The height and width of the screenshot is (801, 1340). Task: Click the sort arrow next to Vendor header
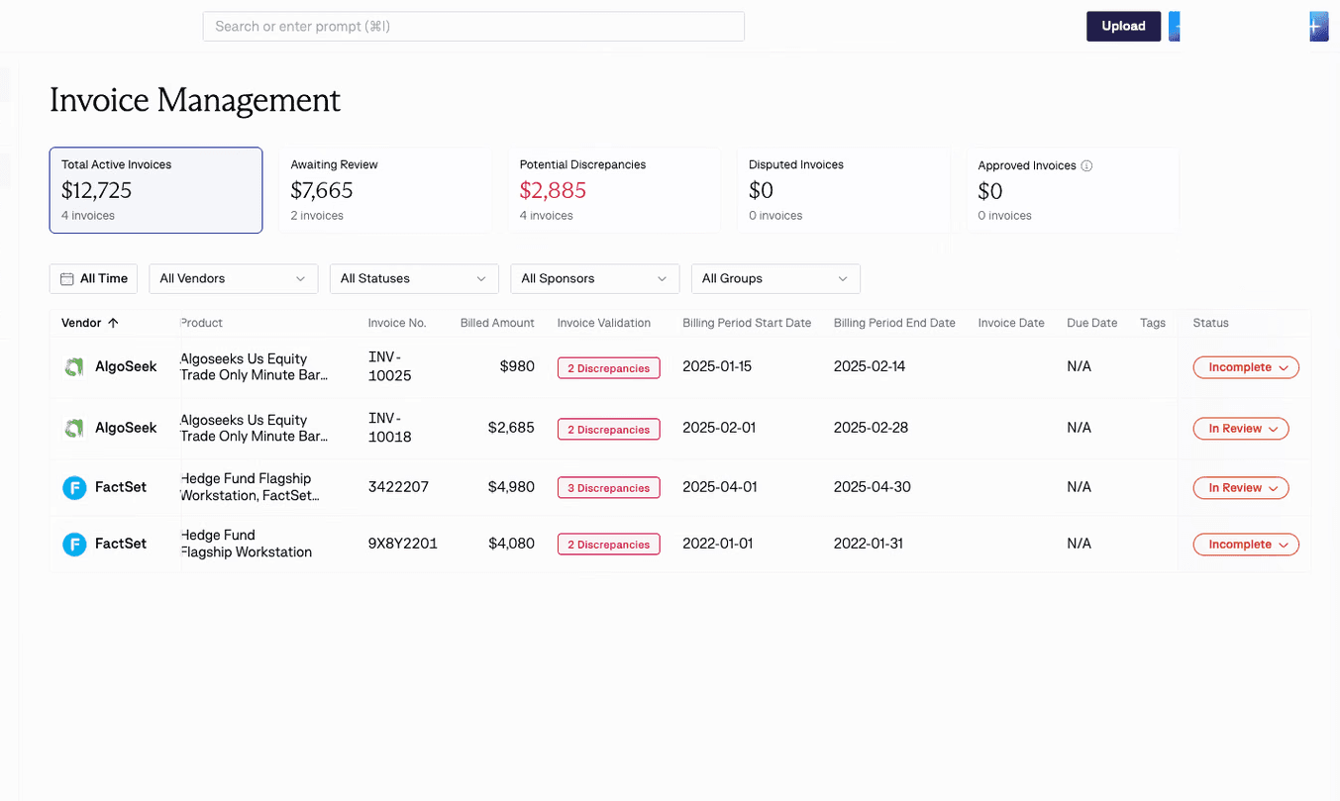point(113,323)
